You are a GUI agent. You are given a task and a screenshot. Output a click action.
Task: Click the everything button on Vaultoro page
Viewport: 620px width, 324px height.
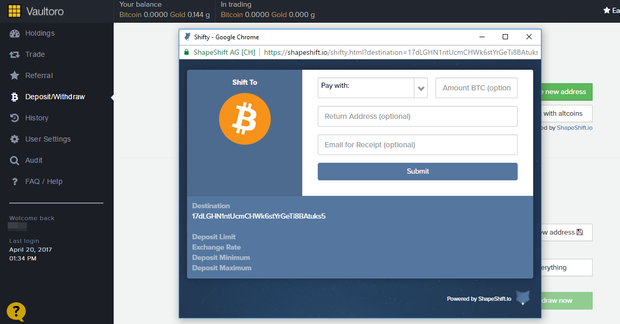[x=566, y=268]
